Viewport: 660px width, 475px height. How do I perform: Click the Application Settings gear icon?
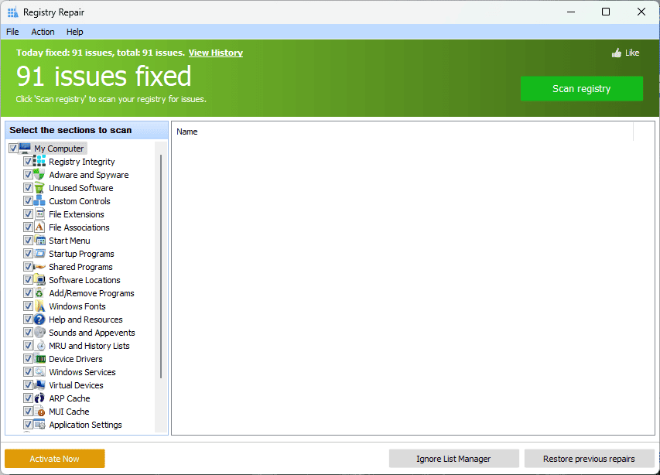[39, 424]
